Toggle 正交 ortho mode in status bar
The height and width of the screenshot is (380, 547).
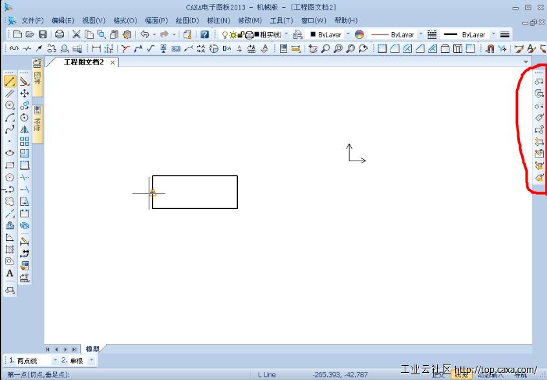[440, 374]
